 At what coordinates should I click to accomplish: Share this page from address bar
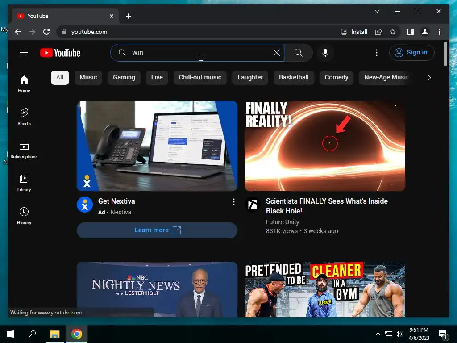[378, 32]
